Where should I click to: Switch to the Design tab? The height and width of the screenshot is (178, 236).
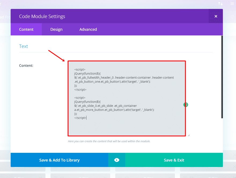pos(56,29)
